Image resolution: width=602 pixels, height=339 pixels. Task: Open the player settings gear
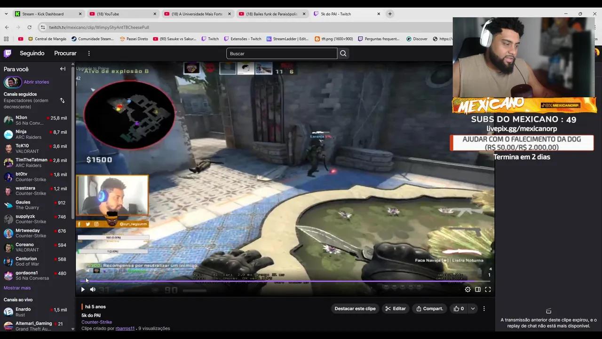pos(467,290)
